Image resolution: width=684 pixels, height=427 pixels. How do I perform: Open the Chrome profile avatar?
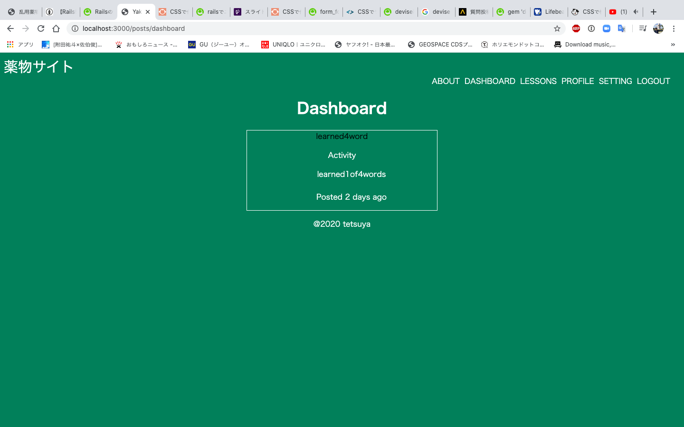[658, 28]
